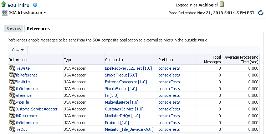
Task: Open the reference link for fa composite
Action: 23,95
